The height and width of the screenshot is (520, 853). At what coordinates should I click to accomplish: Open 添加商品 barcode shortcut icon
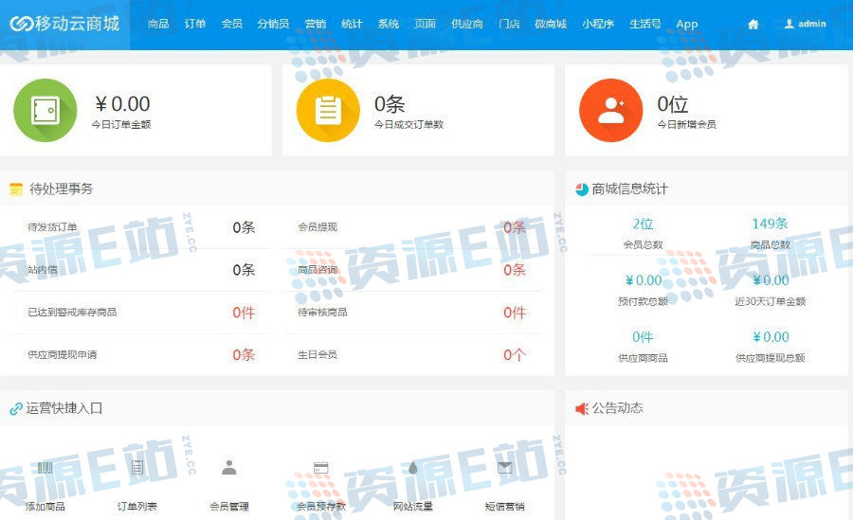coord(45,468)
